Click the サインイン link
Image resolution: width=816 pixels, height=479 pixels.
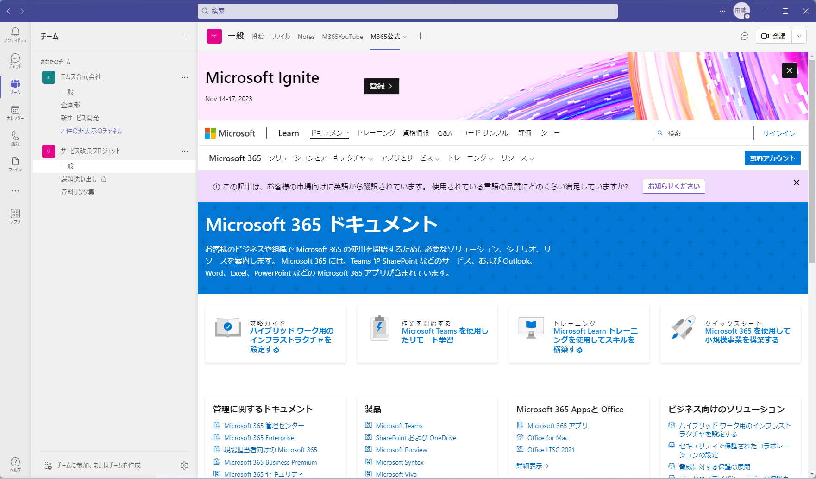tap(779, 133)
